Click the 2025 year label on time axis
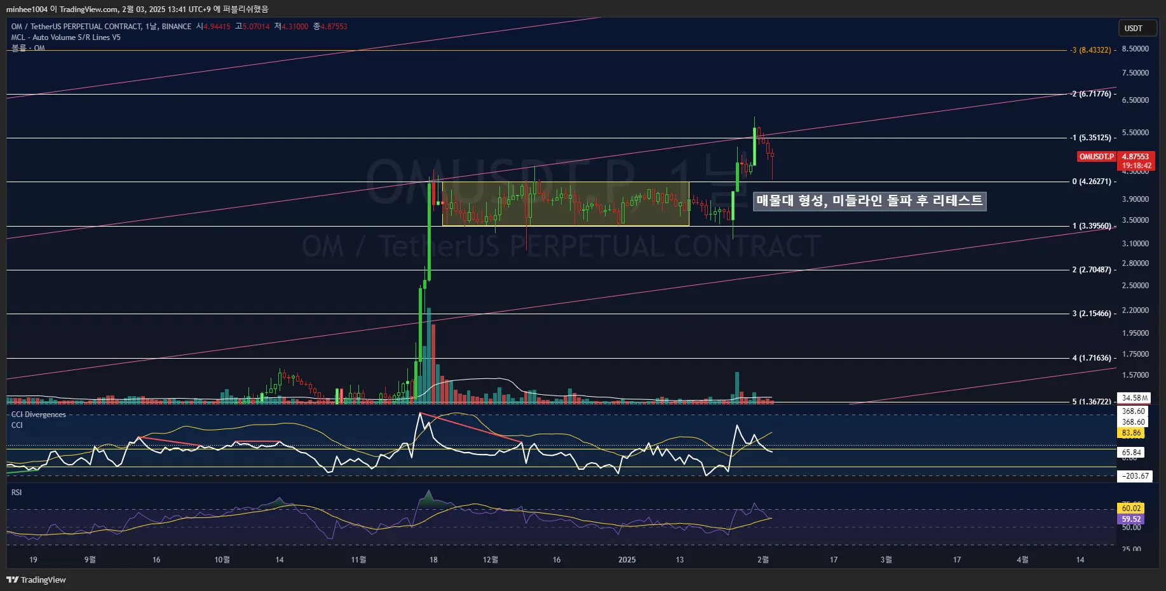Viewport: 1166px width, 591px height. click(x=627, y=559)
